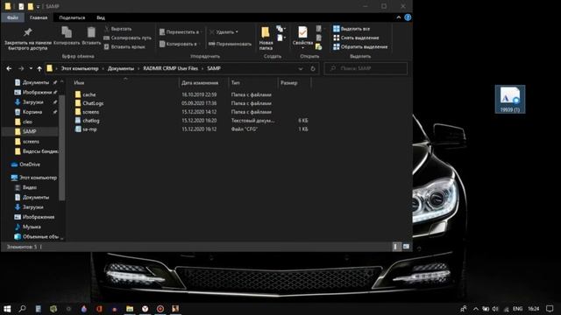
Task: Open OneDrive in the navigation pane
Action: point(30,164)
